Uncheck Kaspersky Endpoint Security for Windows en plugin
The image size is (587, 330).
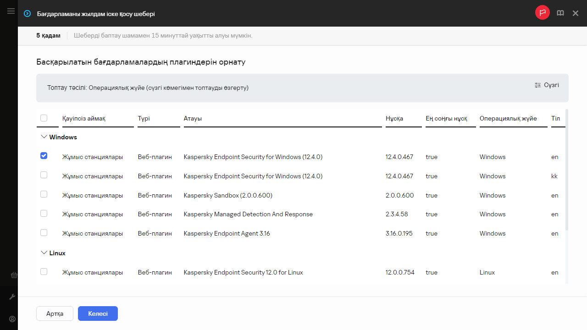click(x=44, y=156)
